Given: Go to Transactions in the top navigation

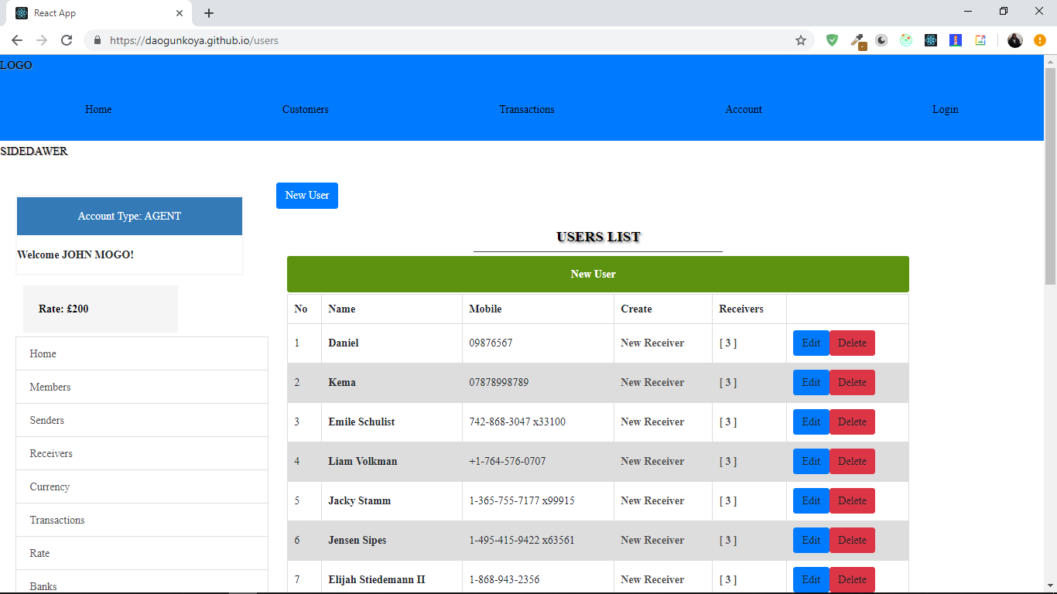Looking at the screenshot, I should [x=526, y=109].
